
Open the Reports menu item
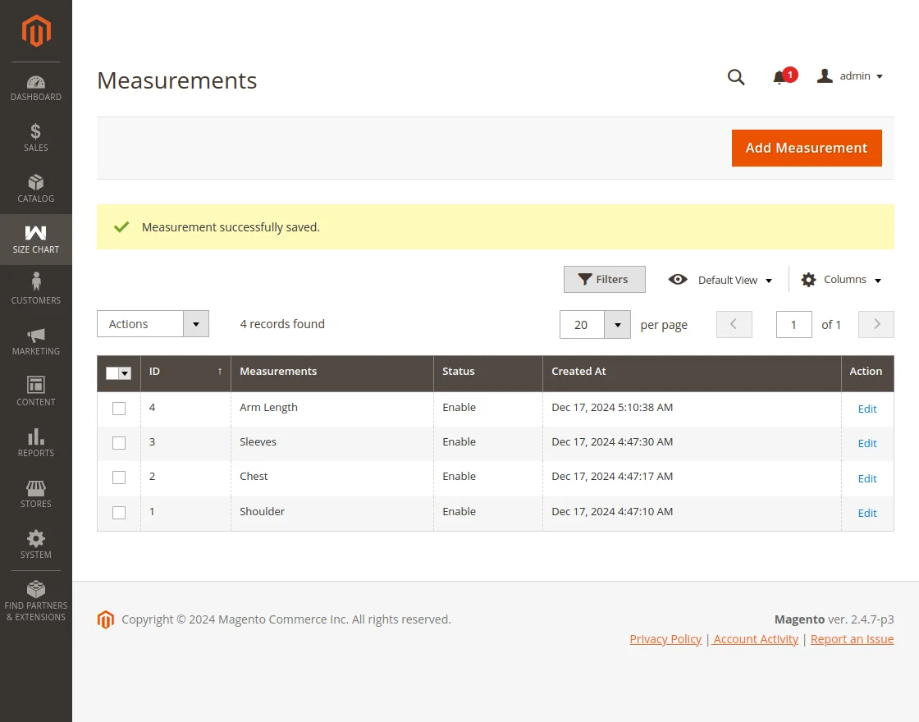[x=36, y=441]
